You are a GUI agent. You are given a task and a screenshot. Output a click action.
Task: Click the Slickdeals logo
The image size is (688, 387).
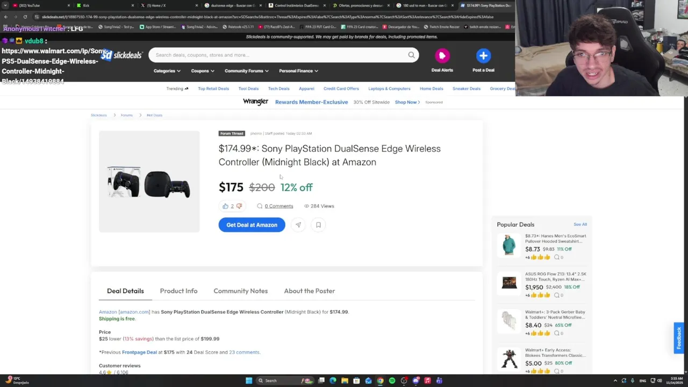(122, 55)
